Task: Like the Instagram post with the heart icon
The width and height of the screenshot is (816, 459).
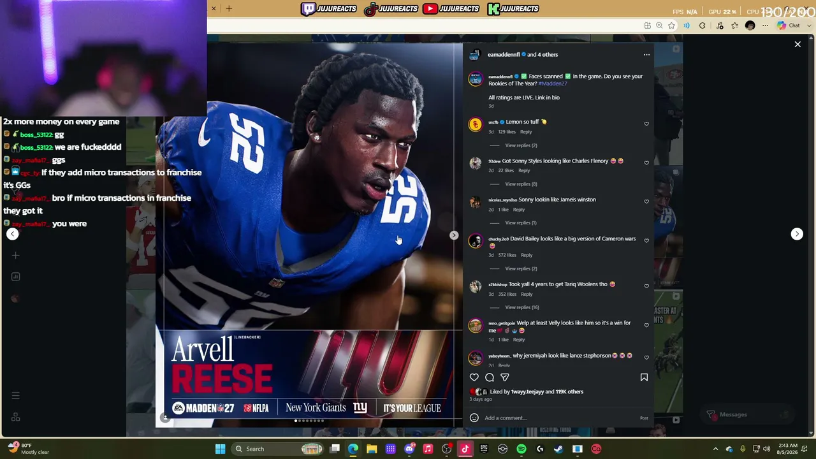Action: click(x=474, y=377)
